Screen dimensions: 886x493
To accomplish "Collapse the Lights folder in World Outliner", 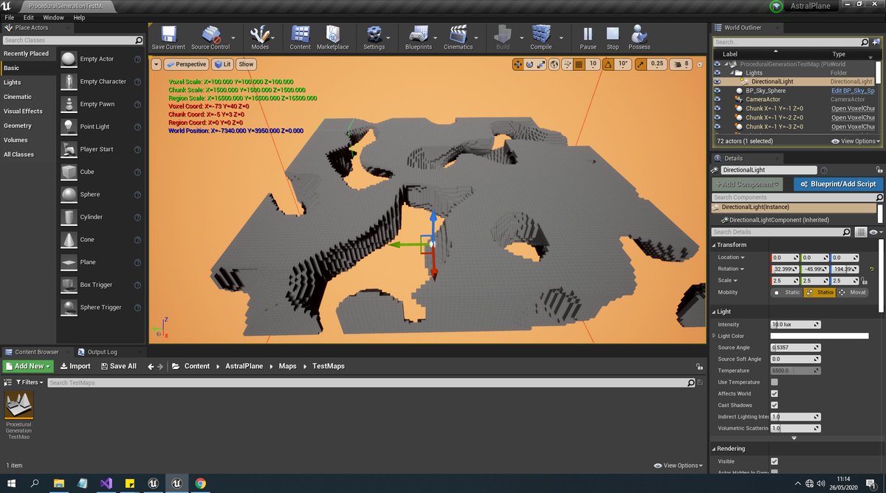I will click(731, 72).
